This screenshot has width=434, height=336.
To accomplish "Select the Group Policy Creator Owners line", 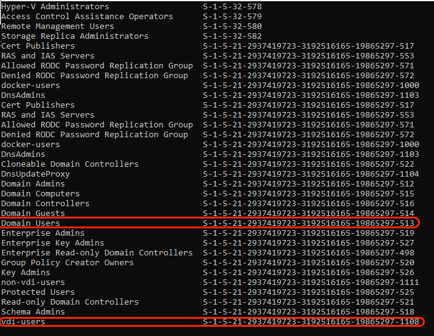I will point(67,263).
